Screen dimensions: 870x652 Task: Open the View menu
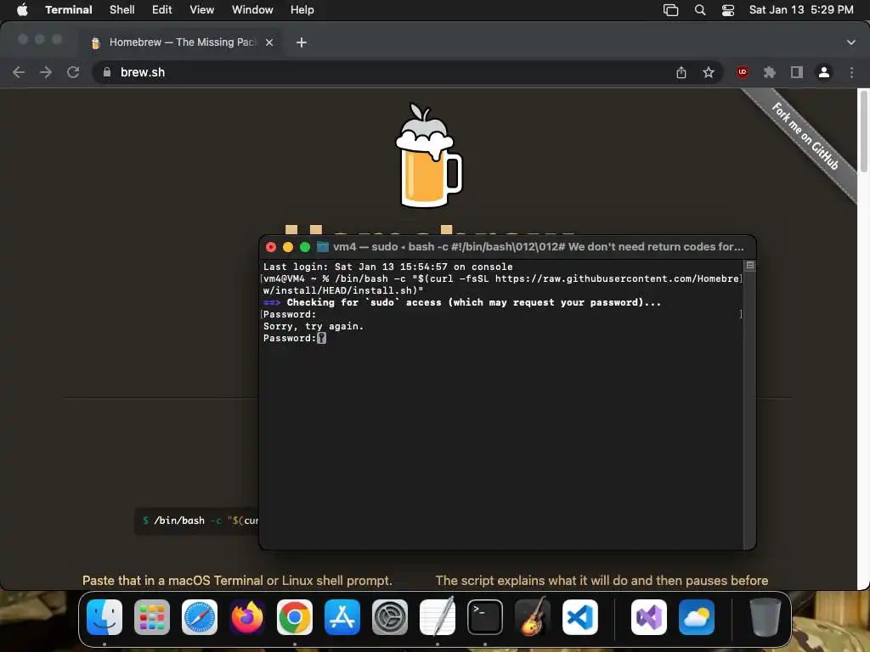pos(202,9)
